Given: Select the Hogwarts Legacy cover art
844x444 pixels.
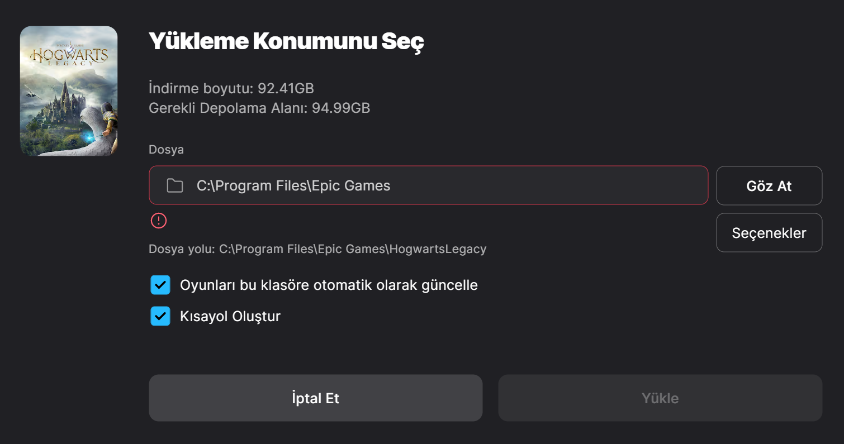Looking at the screenshot, I should pyautogui.click(x=69, y=90).
